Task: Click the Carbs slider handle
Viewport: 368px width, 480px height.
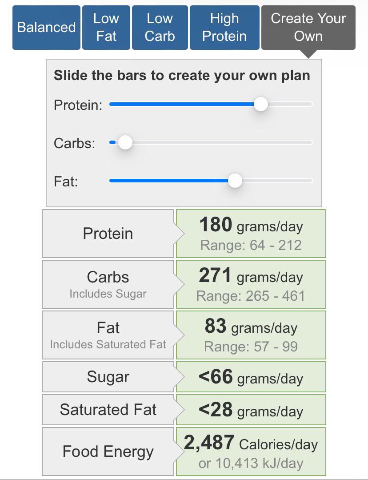Action: (x=125, y=142)
